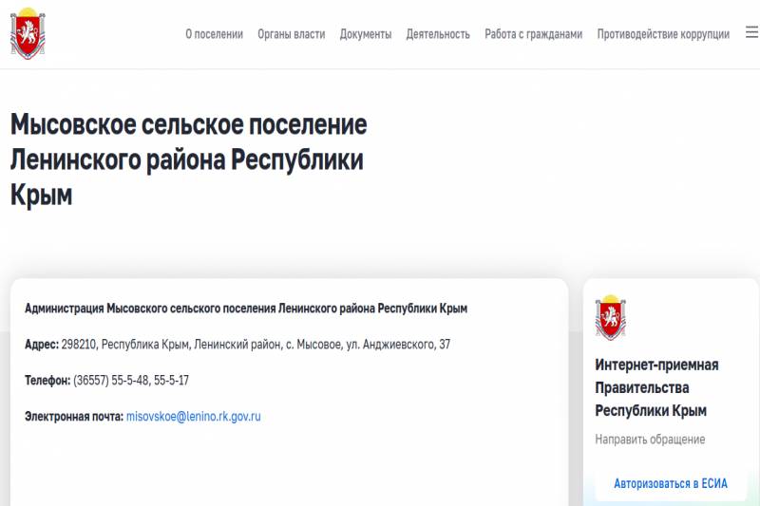Go to the Документы section

click(365, 34)
